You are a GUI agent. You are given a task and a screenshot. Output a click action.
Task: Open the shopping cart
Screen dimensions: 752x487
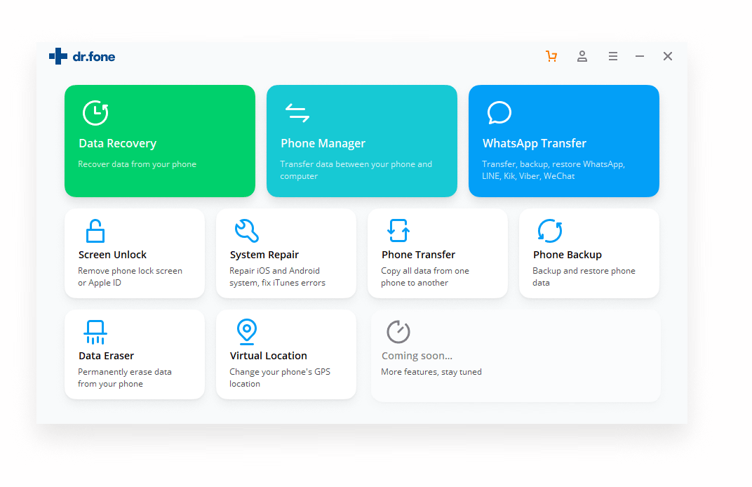pos(551,56)
